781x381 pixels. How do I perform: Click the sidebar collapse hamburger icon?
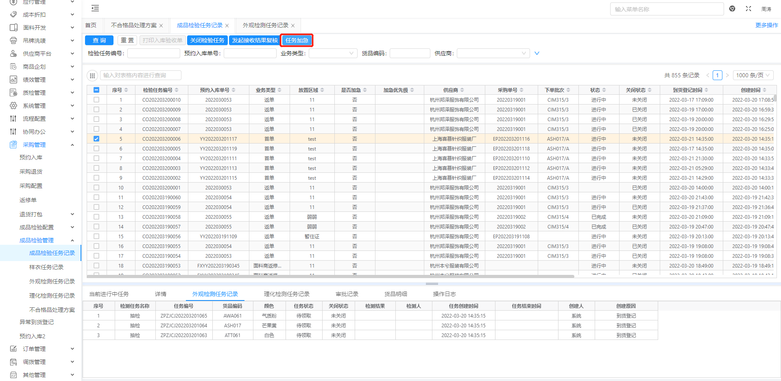(x=95, y=8)
